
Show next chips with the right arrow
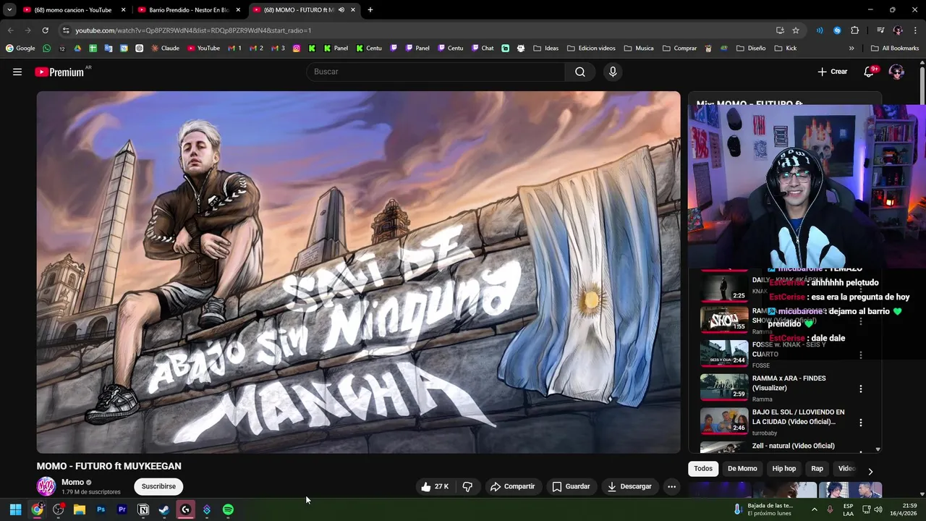[x=870, y=471]
